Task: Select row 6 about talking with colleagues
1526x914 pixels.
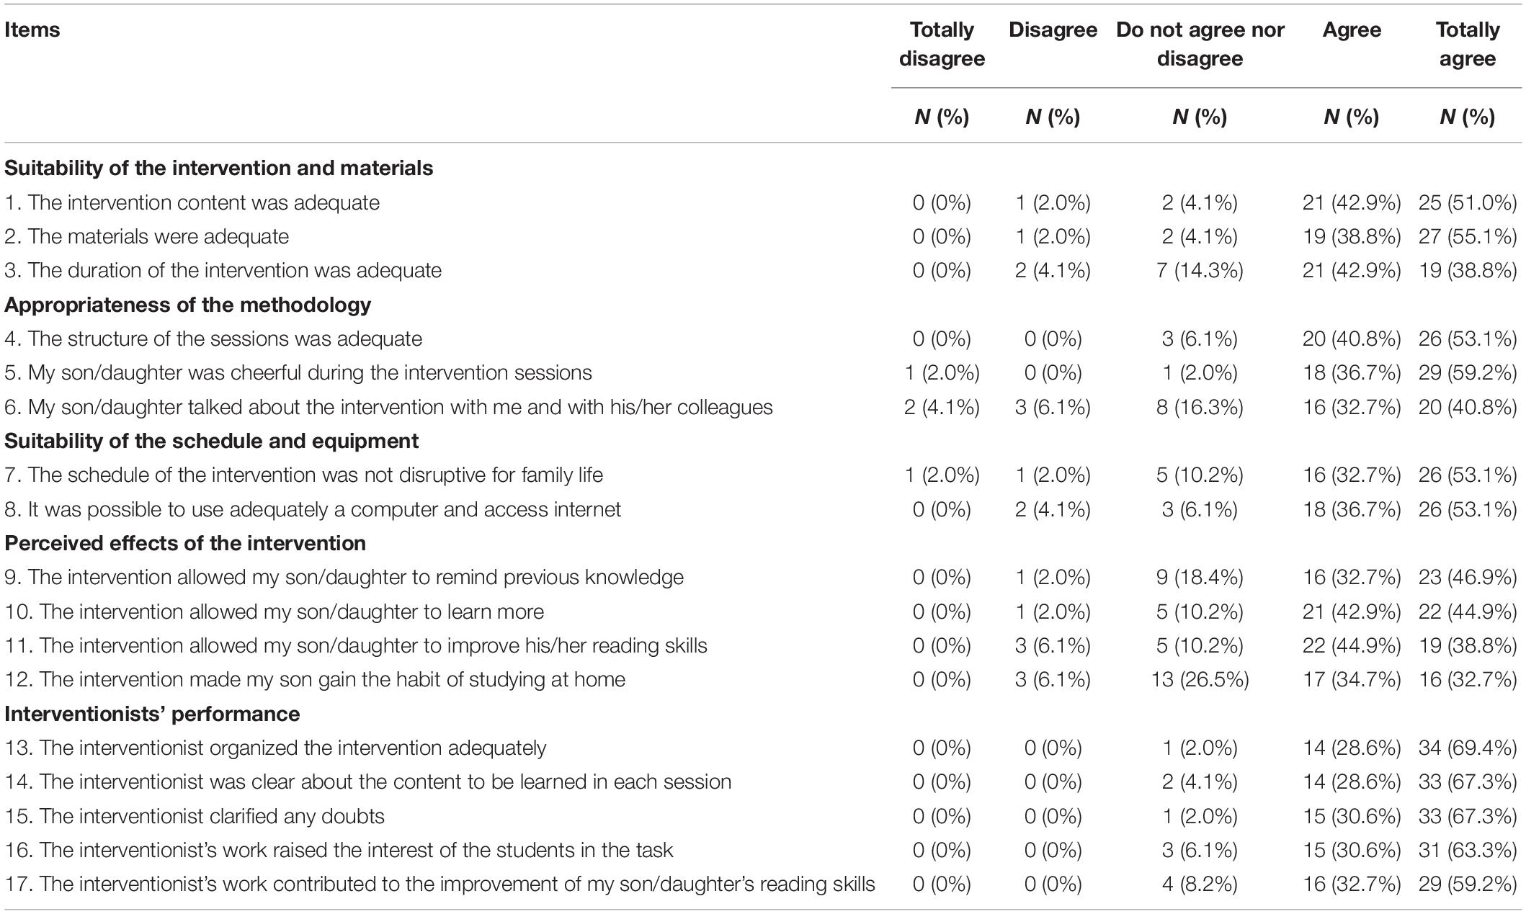Action: pos(763,408)
